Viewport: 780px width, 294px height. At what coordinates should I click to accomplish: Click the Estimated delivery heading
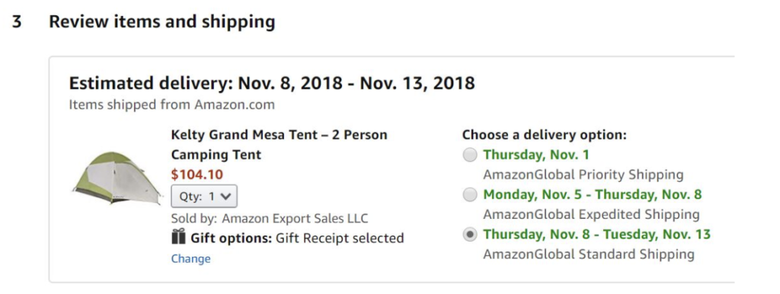click(x=272, y=84)
